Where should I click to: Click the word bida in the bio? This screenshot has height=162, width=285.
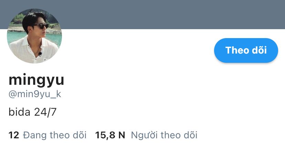[x=19, y=112]
